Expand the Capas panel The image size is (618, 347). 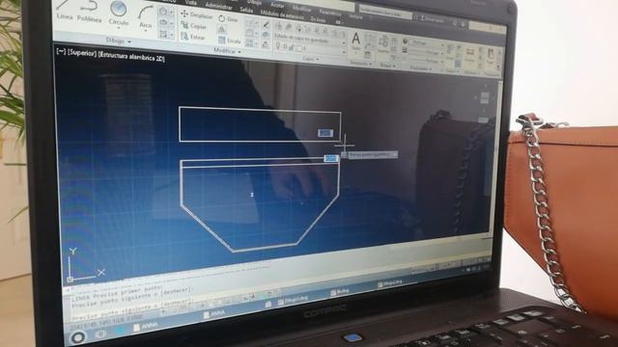[x=311, y=59]
